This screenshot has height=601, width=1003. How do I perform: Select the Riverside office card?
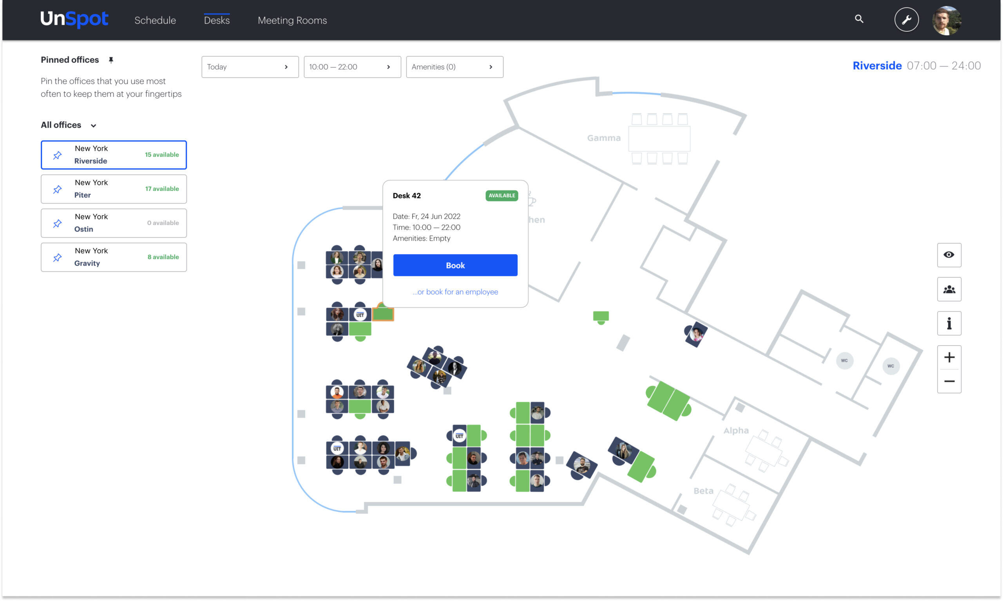[x=114, y=155]
